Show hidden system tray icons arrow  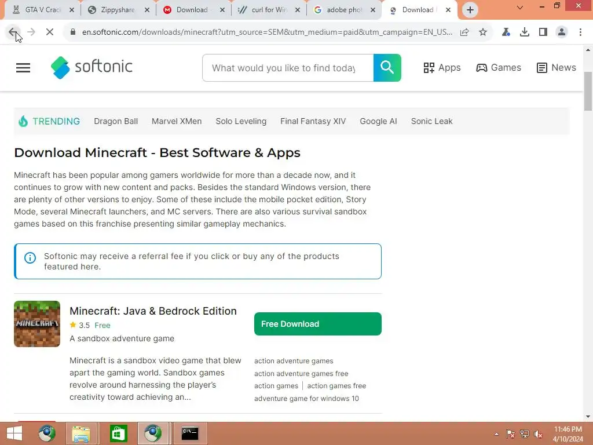(496, 434)
